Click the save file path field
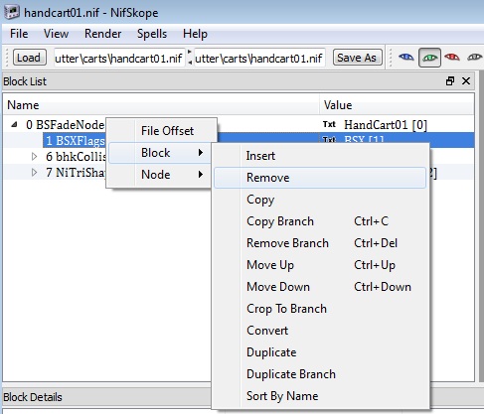484x414 pixels. coord(259,59)
